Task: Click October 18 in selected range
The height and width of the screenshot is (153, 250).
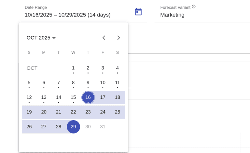Action: pos(118,97)
